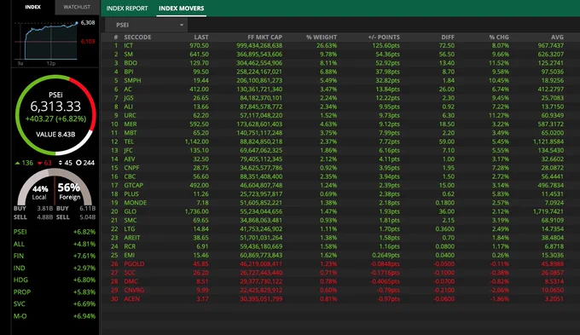Click the JFC security code
580x335 pixels.
(x=128, y=151)
